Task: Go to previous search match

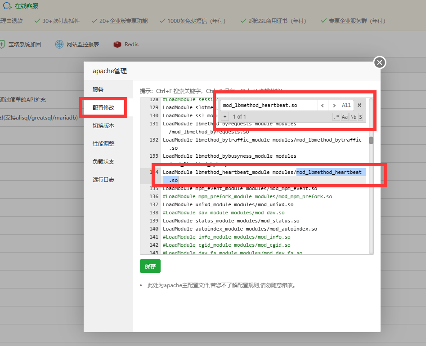Action: 323,106
